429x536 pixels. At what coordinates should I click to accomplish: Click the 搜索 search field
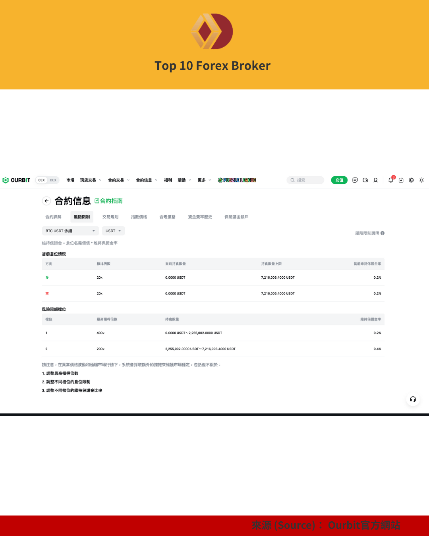[x=305, y=180]
